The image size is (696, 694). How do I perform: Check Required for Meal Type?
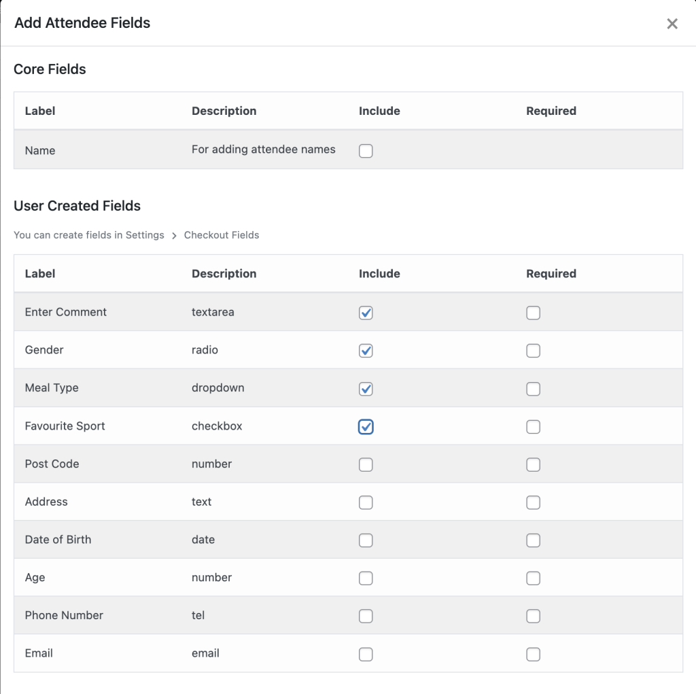coord(533,389)
